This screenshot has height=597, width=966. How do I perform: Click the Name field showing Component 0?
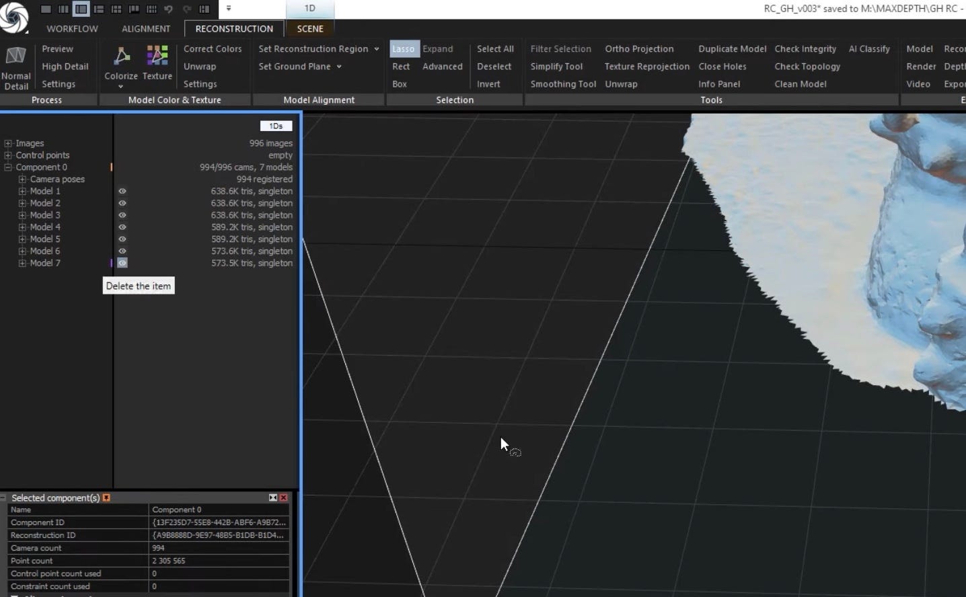coord(219,510)
